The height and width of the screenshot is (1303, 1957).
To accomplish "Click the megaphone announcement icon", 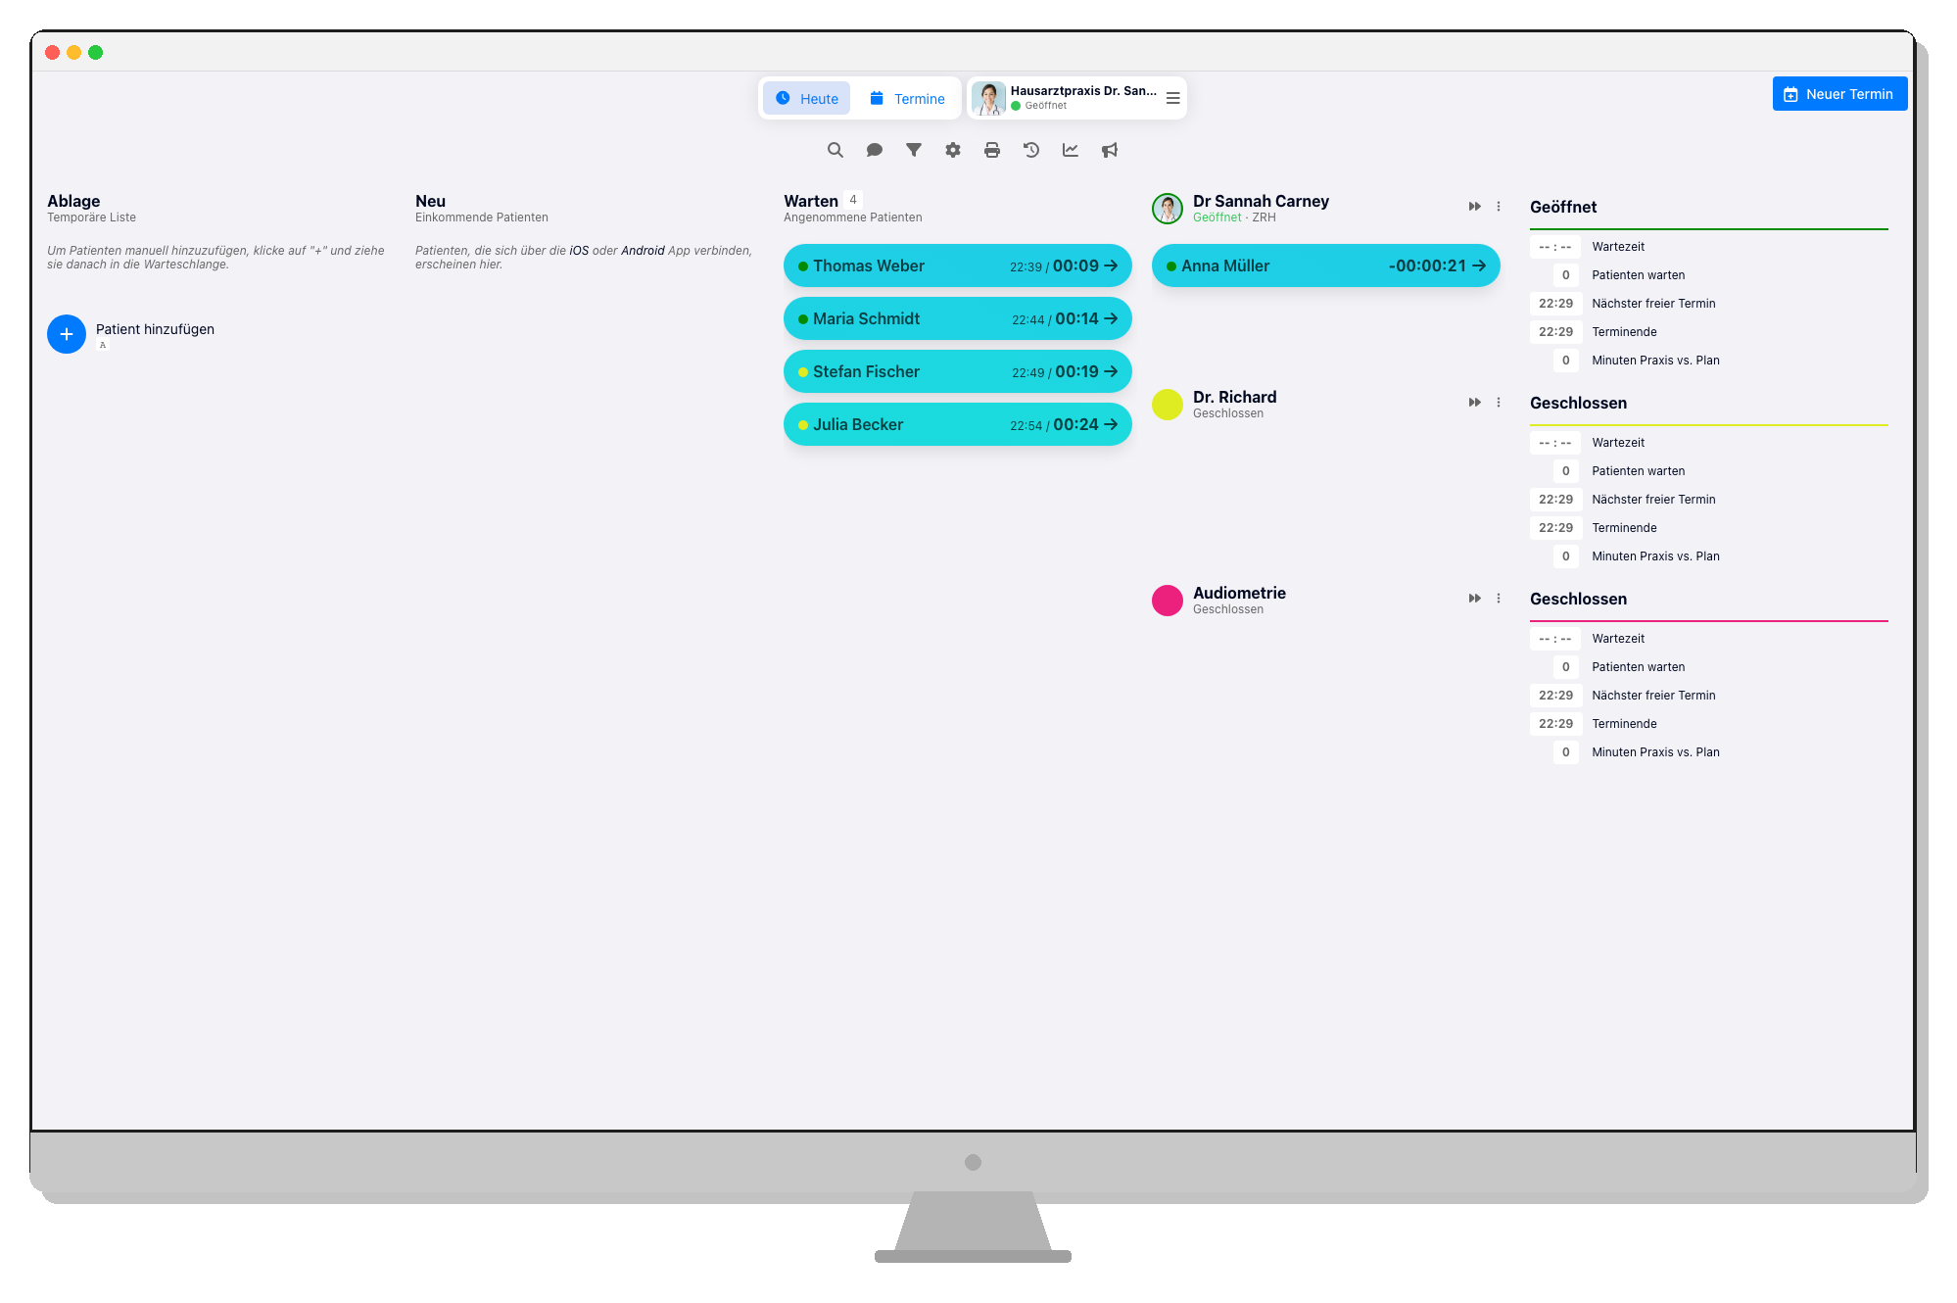I will pos(1109,150).
